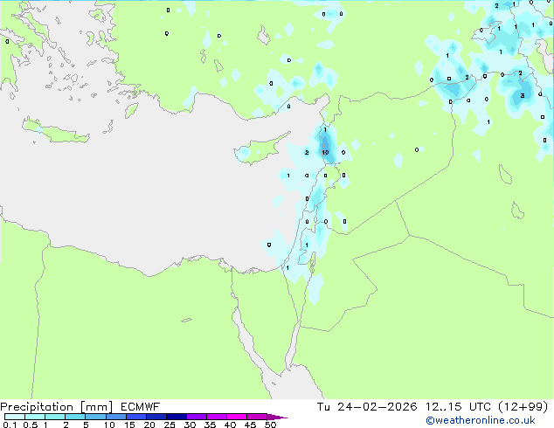This screenshot has width=554, height=428.
Task: Click the '5' legend scale label
Action: coord(86,425)
